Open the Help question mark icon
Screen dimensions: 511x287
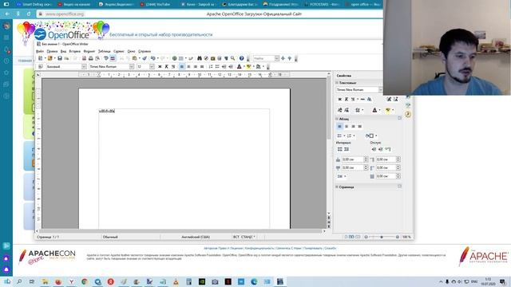[x=241, y=58]
